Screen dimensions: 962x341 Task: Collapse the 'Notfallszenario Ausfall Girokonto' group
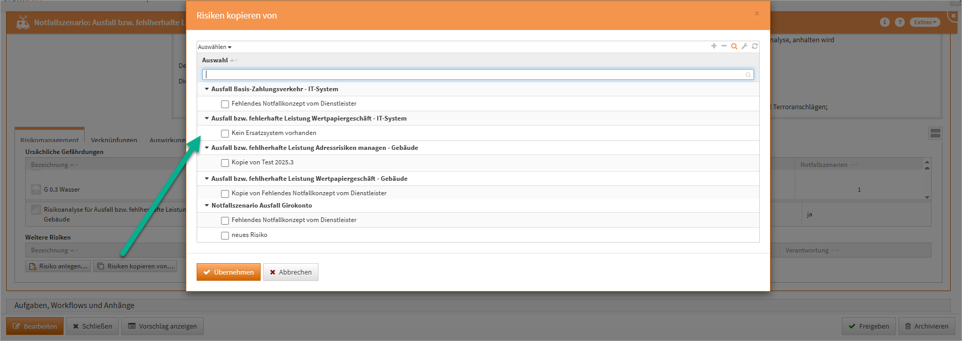207,206
